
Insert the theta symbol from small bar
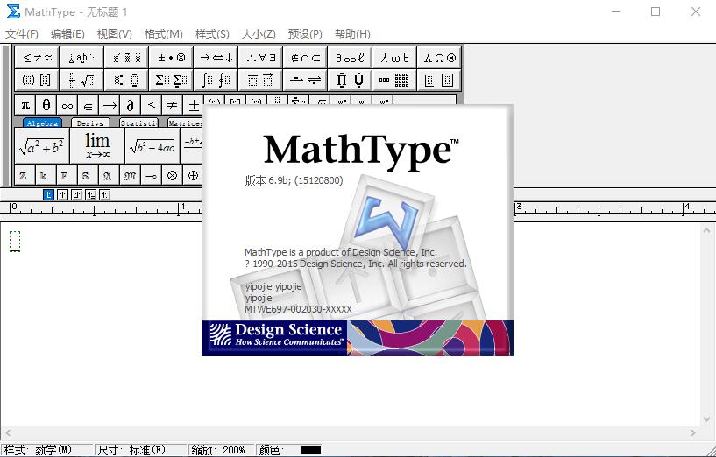tap(46, 105)
